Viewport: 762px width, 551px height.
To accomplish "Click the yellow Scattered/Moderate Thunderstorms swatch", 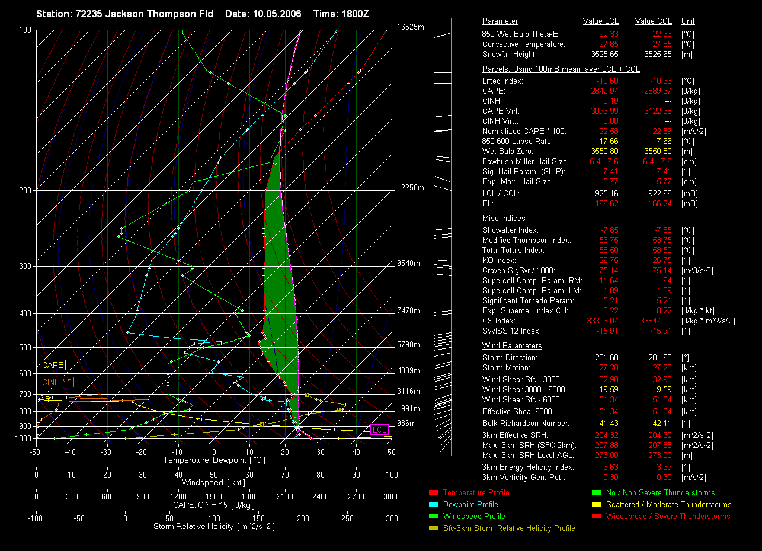I will click(x=595, y=505).
